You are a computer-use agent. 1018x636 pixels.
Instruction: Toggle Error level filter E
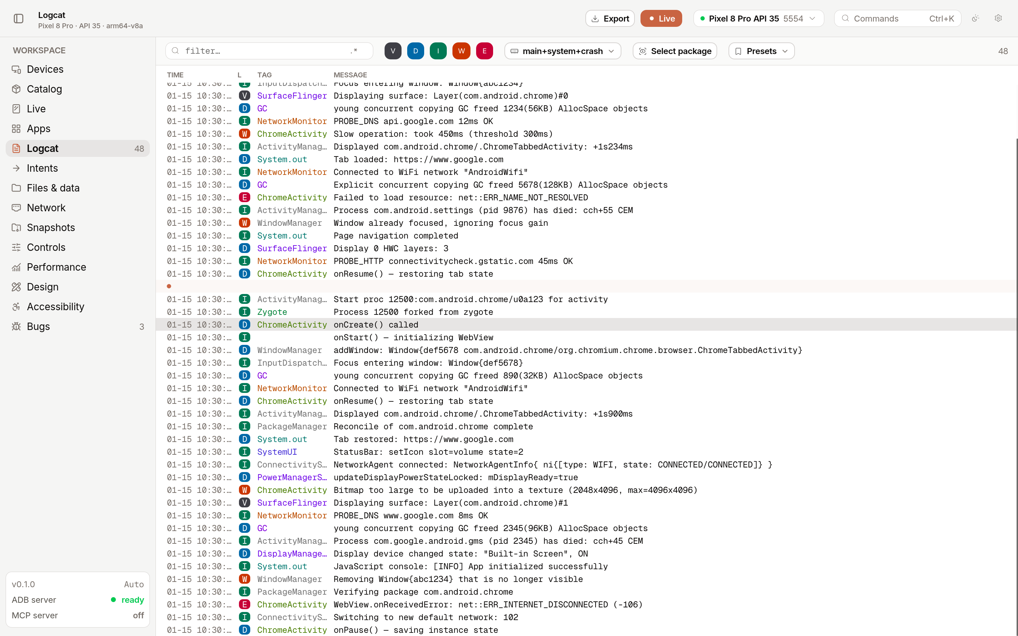coord(485,51)
